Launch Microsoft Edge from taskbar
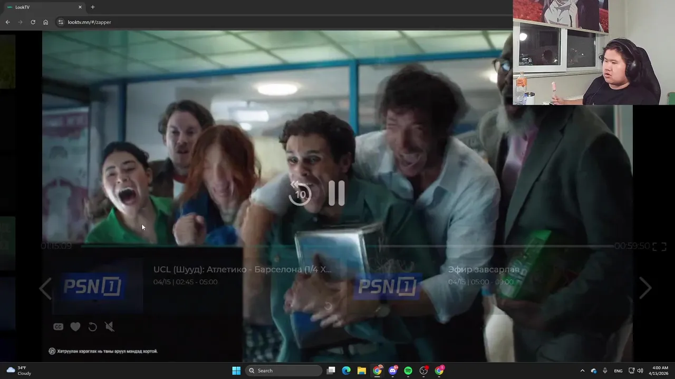This screenshot has width=675, height=379. [x=346, y=371]
